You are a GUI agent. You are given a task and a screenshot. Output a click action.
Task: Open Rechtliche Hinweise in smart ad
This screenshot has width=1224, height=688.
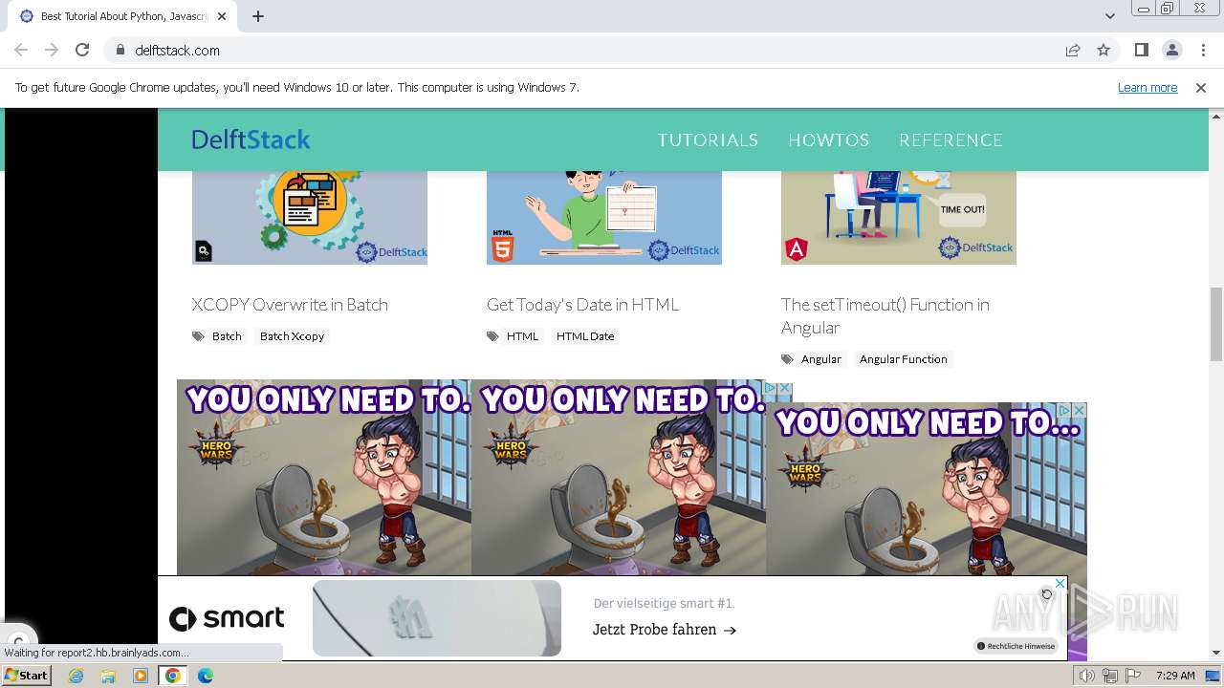pos(1016,646)
